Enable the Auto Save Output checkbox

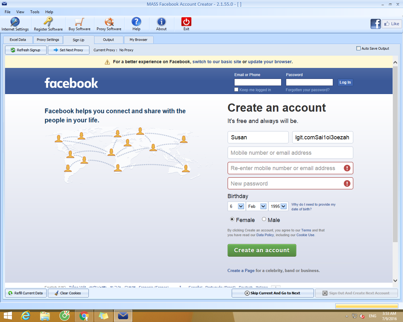pyautogui.click(x=358, y=48)
